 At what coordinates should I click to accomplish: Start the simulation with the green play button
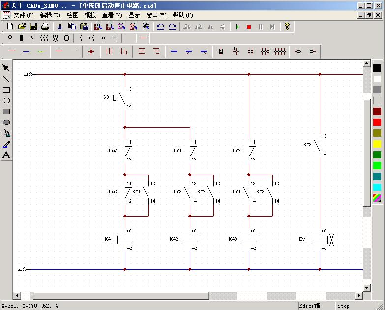coord(237,27)
